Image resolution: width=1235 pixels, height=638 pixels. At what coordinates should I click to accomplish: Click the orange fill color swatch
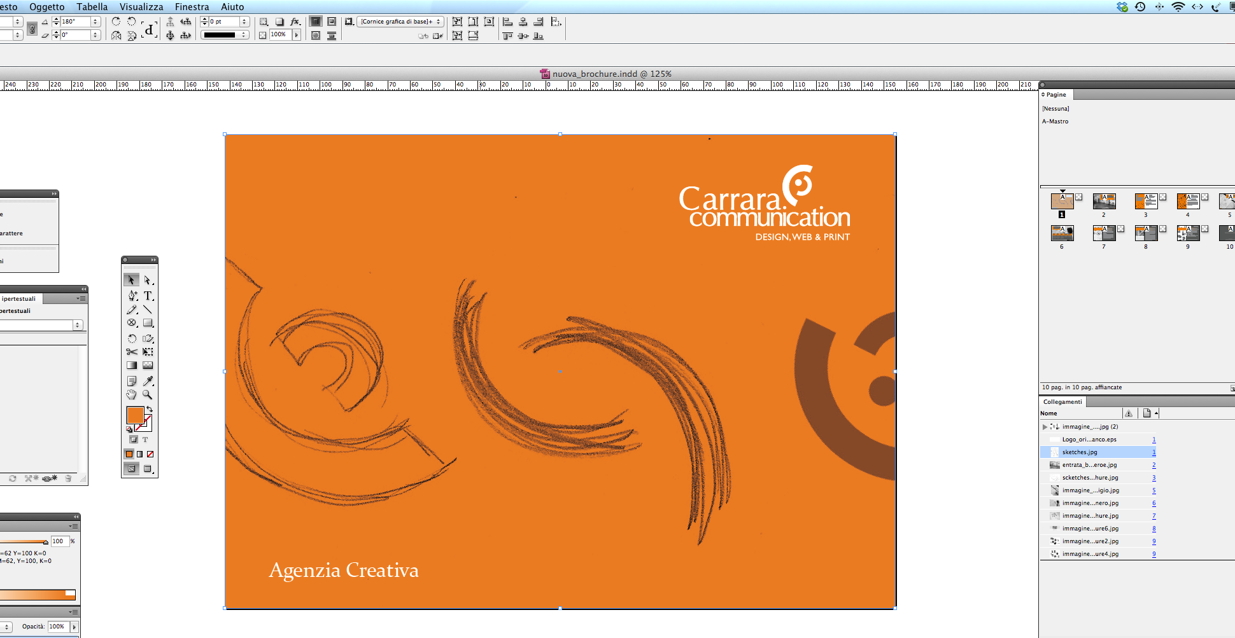[x=135, y=415]
